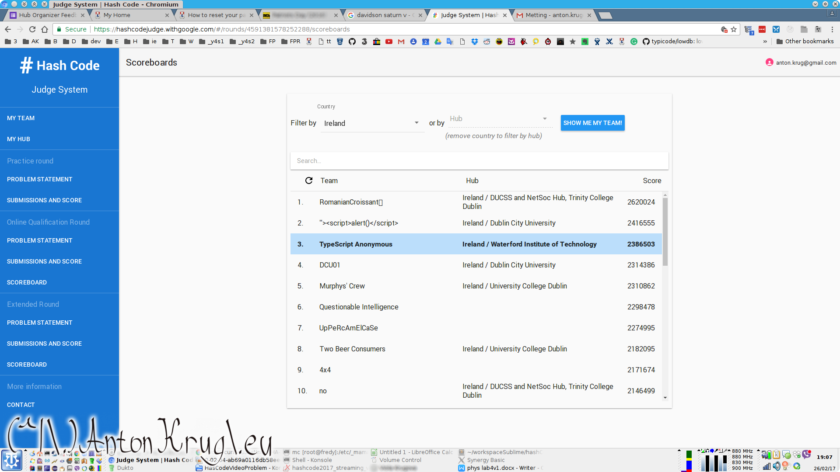The image size is (840, 472).
Task: Open the FPR bookmark folder
Action: (x=291, y=42)
